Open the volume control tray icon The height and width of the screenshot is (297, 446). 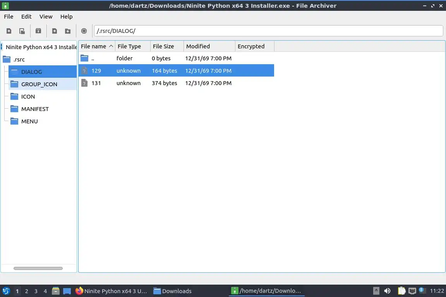(387, 291)
